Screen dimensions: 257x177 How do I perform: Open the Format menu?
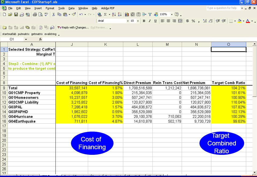pyautogui.click(x=50, y=8)
